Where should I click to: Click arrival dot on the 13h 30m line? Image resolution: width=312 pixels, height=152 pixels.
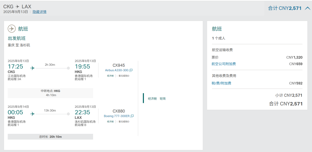[68, 114]
